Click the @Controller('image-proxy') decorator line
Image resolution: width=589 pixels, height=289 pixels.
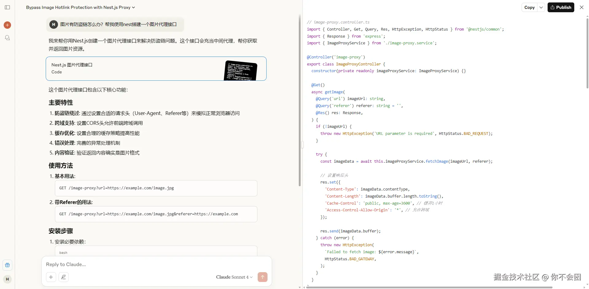(336, 57)
